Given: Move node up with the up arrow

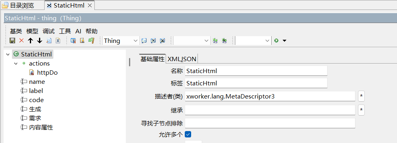Looking at the screenshot, I should (x=31, y=41).
